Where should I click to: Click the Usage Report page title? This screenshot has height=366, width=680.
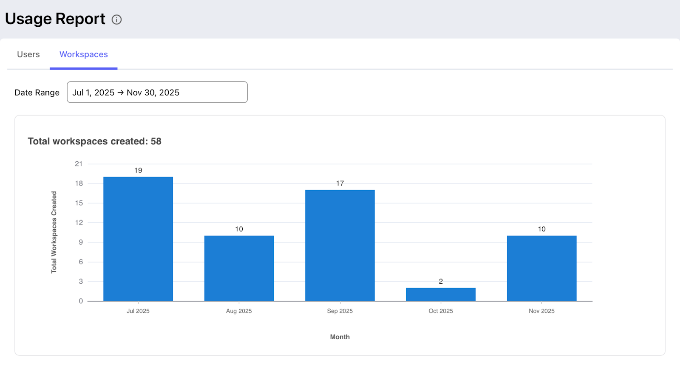(x=55, y=19)
